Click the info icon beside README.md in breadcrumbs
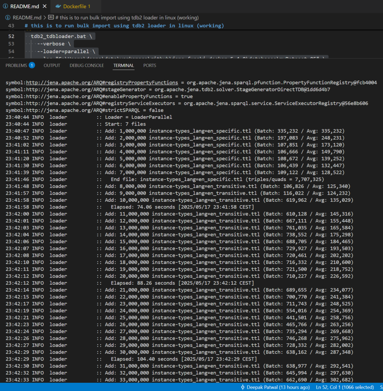This screenshot has width=383, height=391. click(8, 17)
